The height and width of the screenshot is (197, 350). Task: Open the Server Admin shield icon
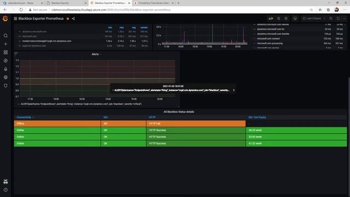pos(5,85)
